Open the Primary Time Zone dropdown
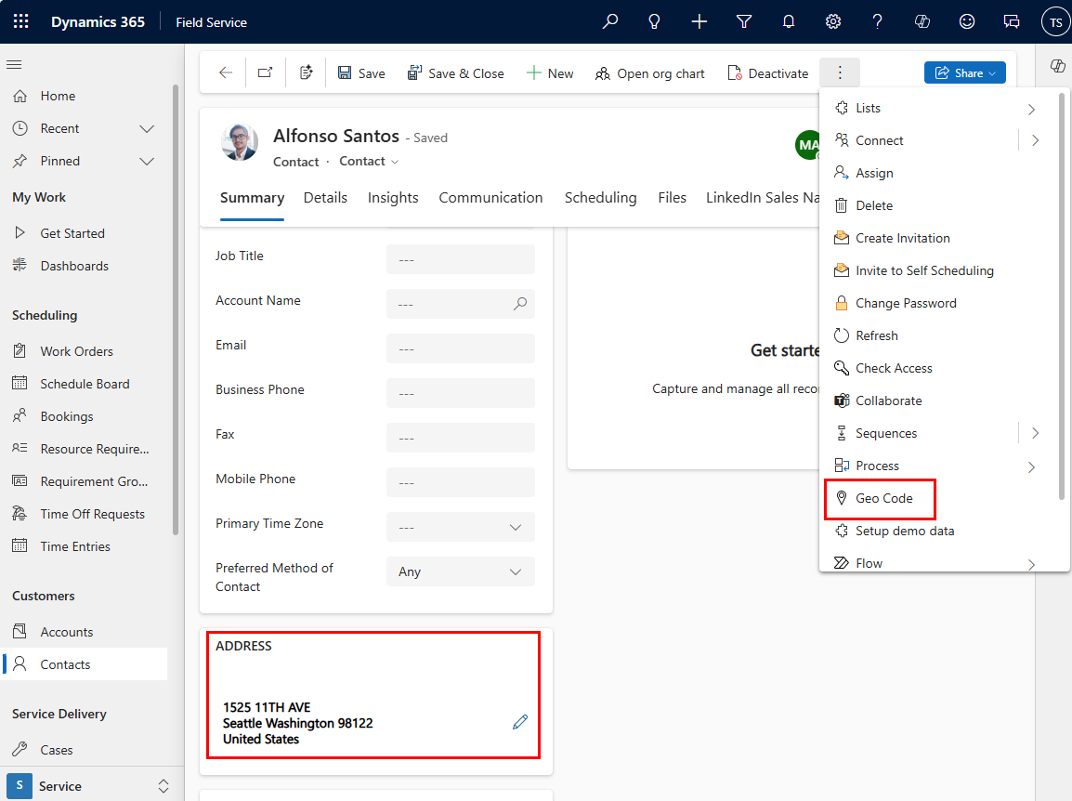1072x801 pixels. tap(460, 527)
